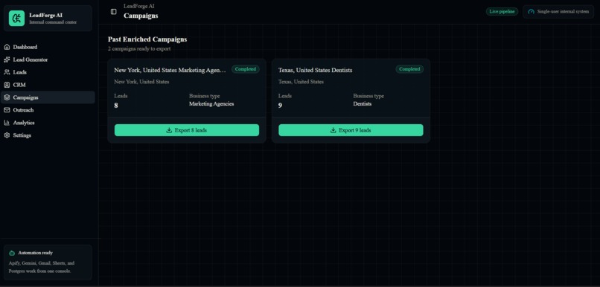Click the Leads people icon

pos(7,72)
